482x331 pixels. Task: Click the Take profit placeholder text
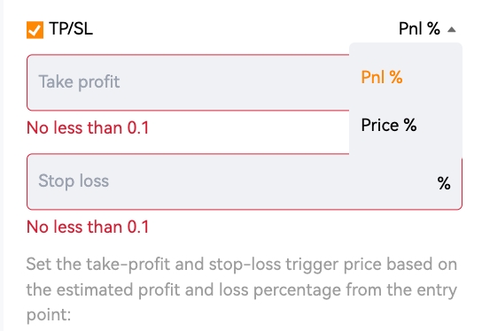point(79,82)
